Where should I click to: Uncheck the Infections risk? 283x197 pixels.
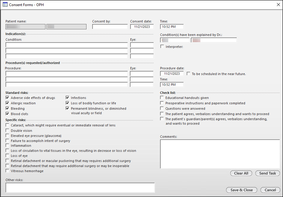(x=67, y=98)
